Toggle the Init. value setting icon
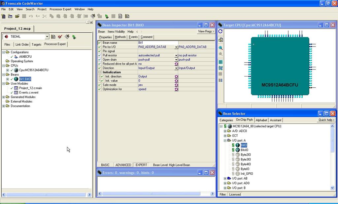This screenshot has height=204, width=338. tap(176, 81)
